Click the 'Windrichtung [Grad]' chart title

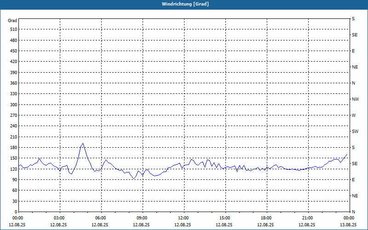(x=185, y=4)
